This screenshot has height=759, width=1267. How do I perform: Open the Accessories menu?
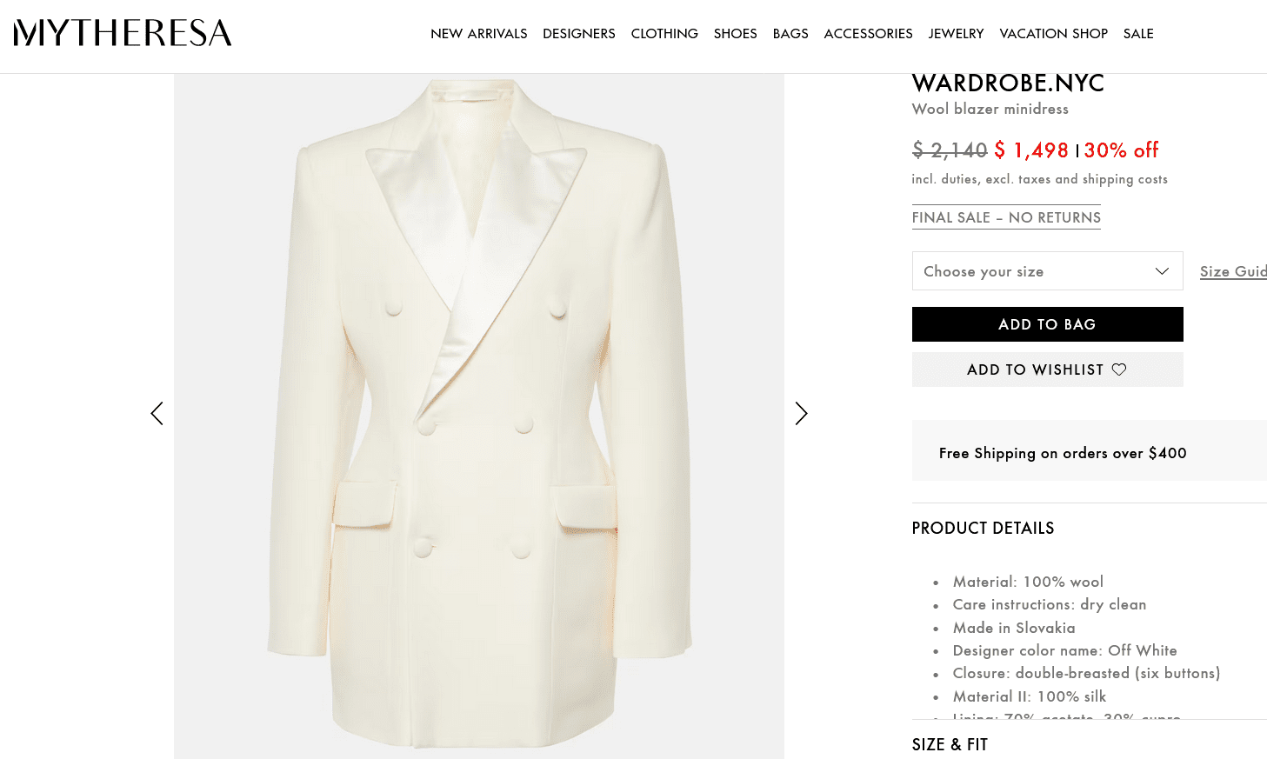coord(868,34)
